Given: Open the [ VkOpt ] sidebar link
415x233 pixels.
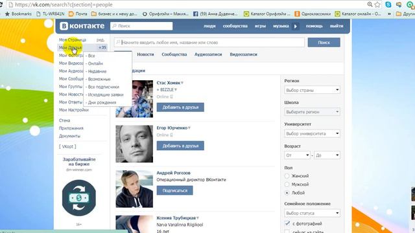Looking at the screenshot, I should tap(67, 146).
